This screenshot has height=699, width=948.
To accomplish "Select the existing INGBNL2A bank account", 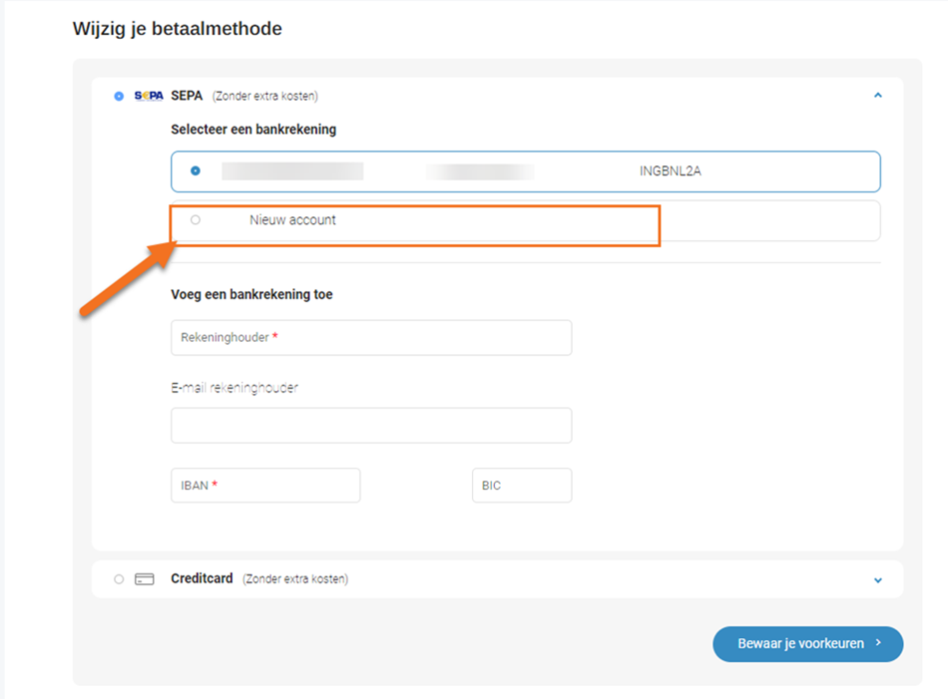I will [197, 171].
